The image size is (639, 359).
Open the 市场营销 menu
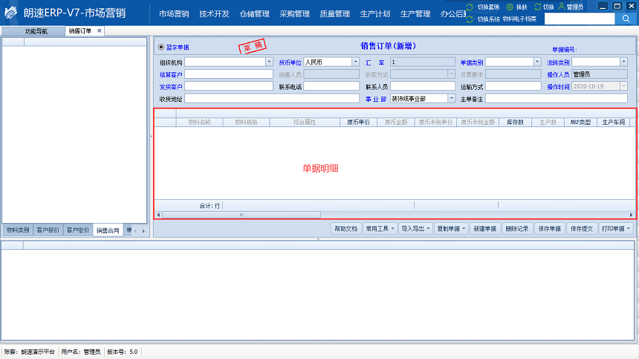pyautogui.click(x=174, y=14)
